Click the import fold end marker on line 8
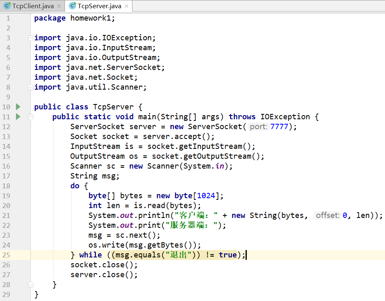385x301 pixels. pos(30,87)
